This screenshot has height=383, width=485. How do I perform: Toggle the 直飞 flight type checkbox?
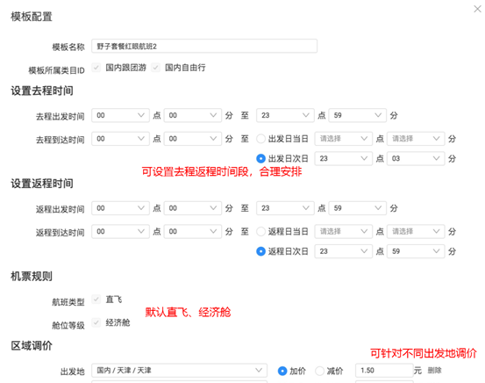tap(96, 300)
